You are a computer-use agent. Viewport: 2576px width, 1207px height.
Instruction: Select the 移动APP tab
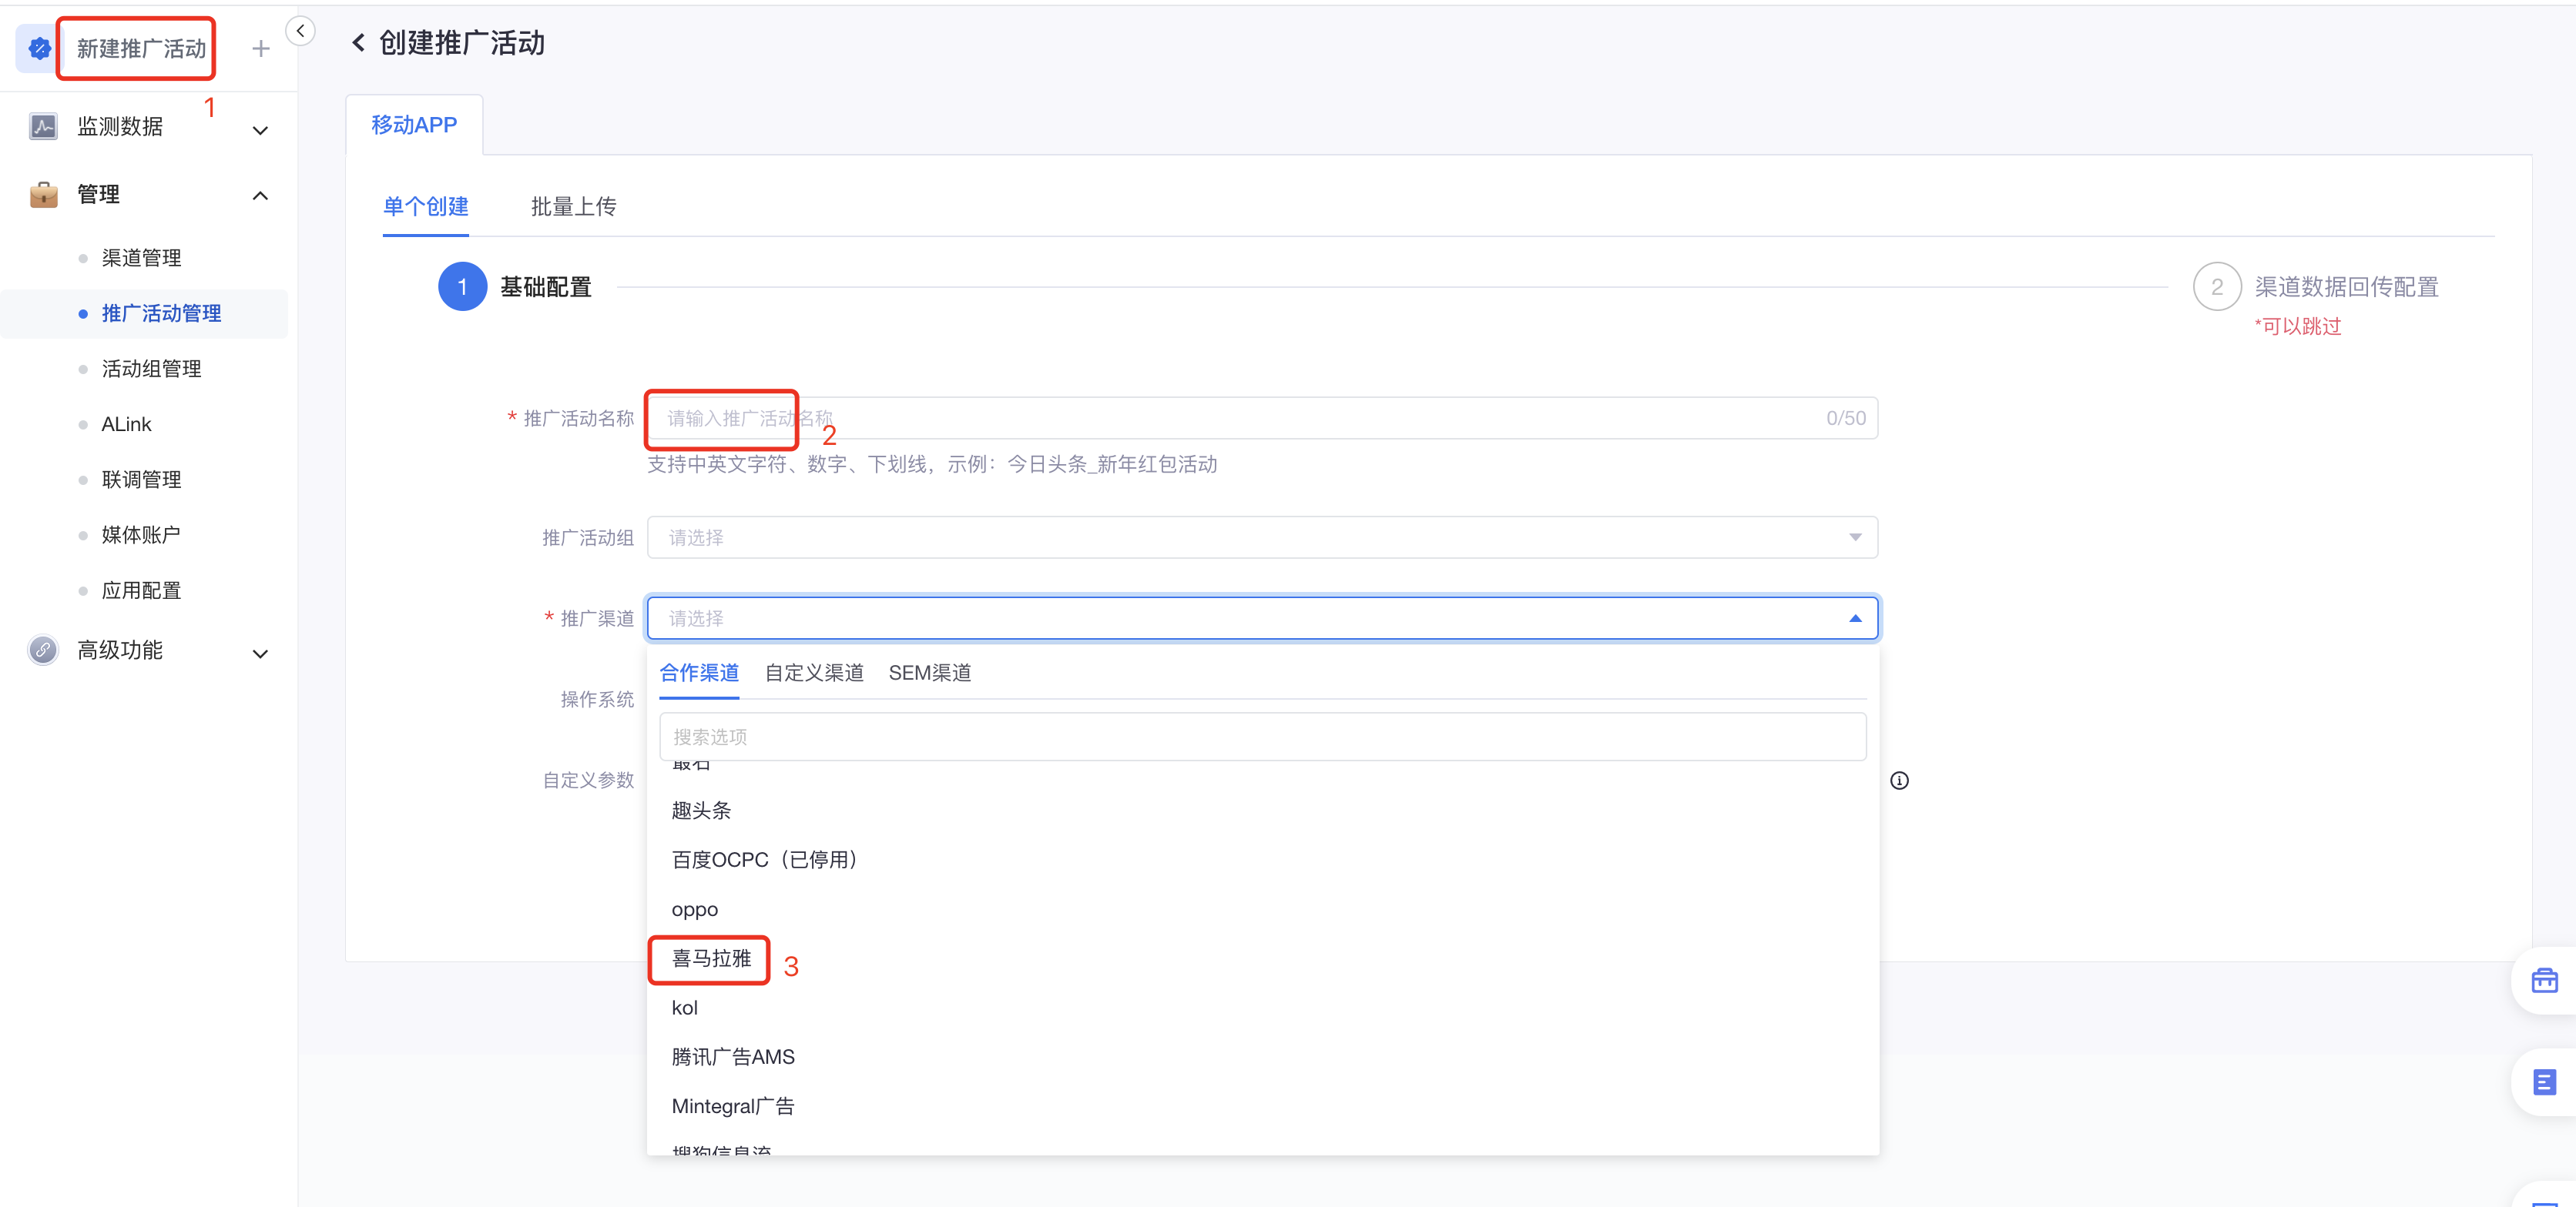414,125
